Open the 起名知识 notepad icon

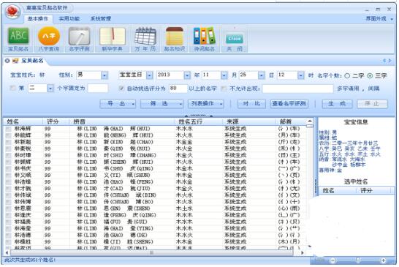click(x=175, y=40)
